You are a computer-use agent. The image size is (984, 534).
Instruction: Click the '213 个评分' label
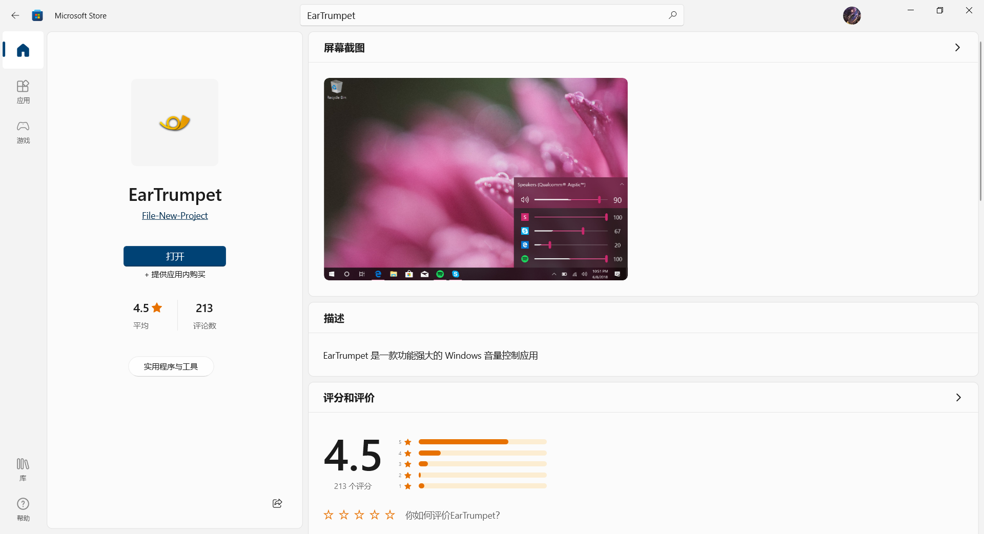click(x=353, y=486)
